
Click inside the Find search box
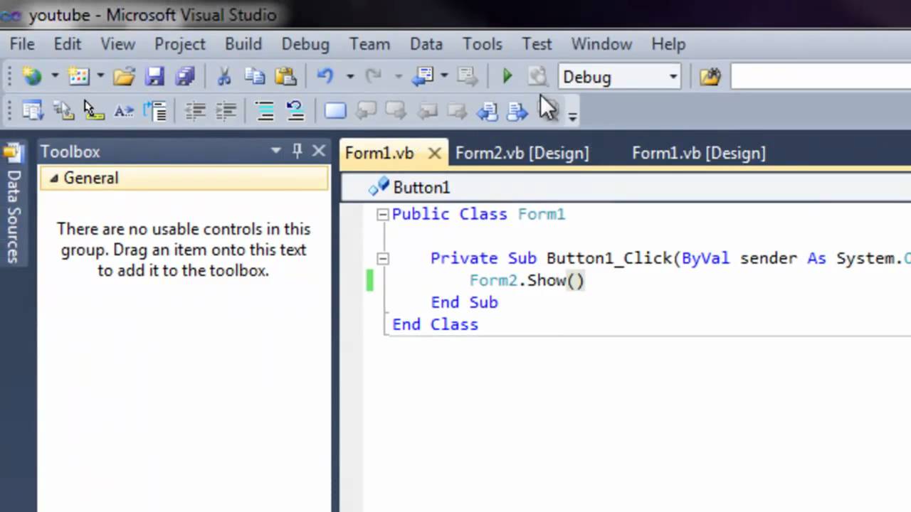click(x=821, y=77)
